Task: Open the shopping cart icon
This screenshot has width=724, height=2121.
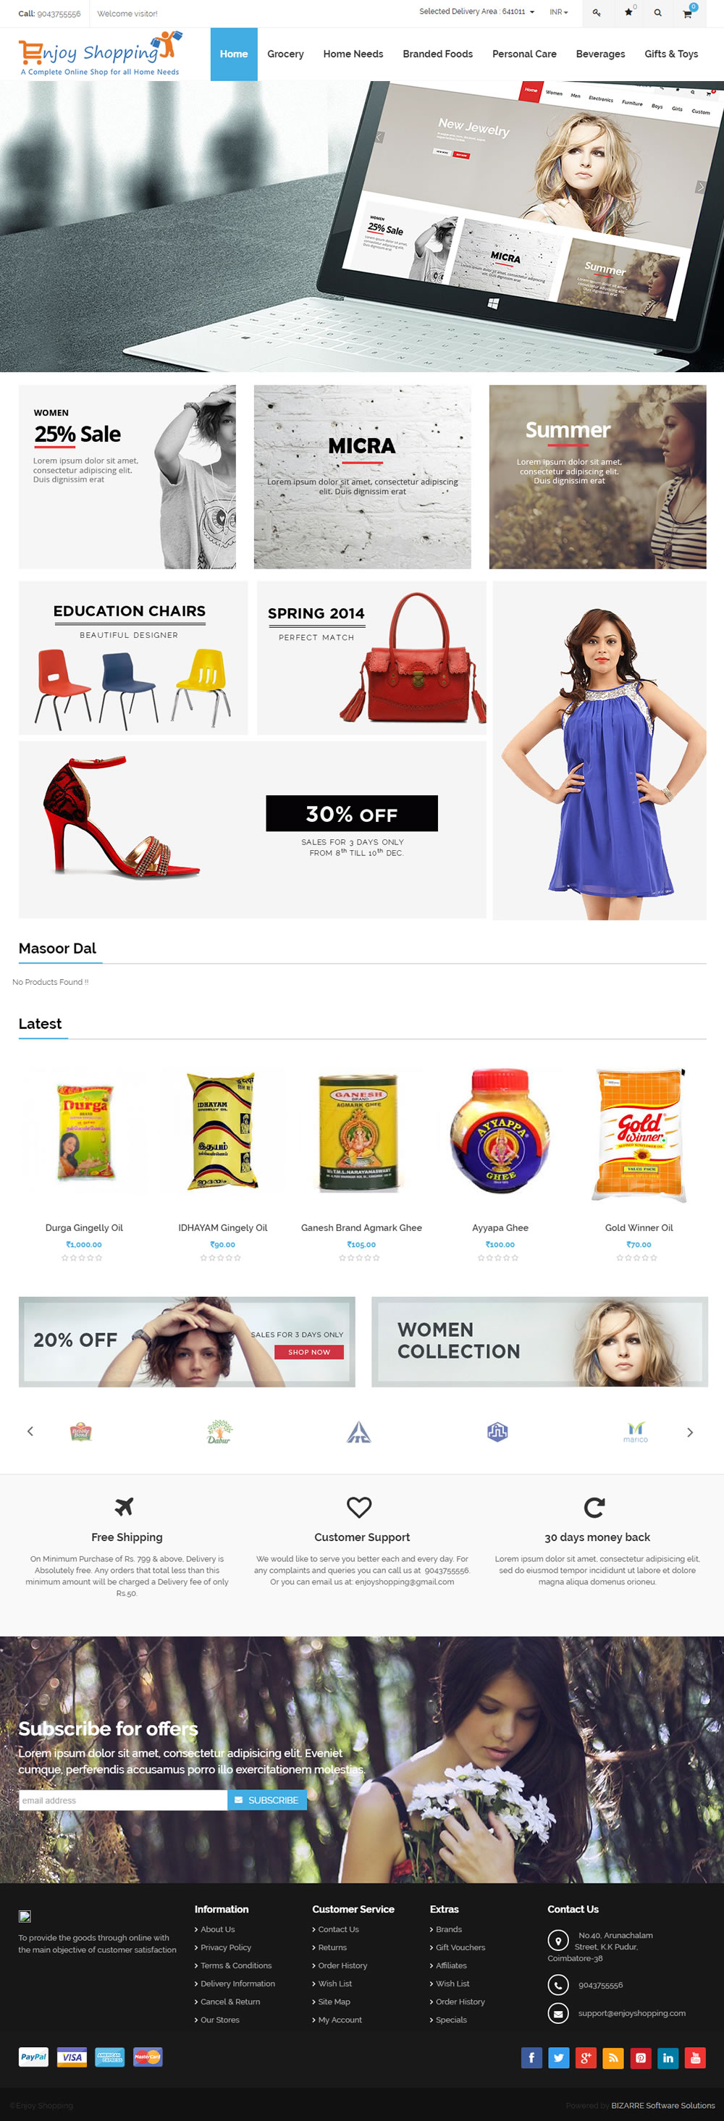Action: tap(687, 13)
